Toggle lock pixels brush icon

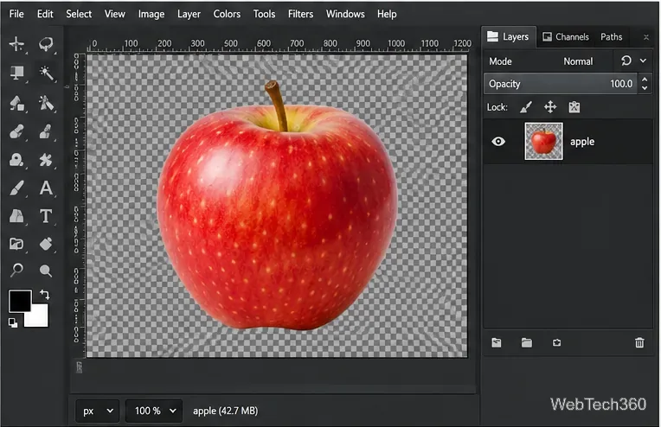[x=525, y=107]
